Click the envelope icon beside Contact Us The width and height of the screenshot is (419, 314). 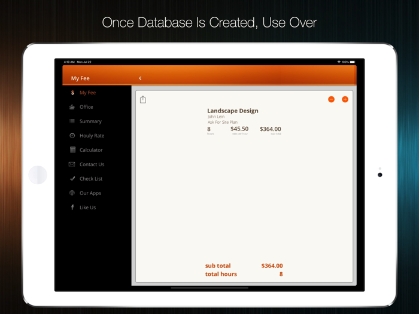pos(72,164)
